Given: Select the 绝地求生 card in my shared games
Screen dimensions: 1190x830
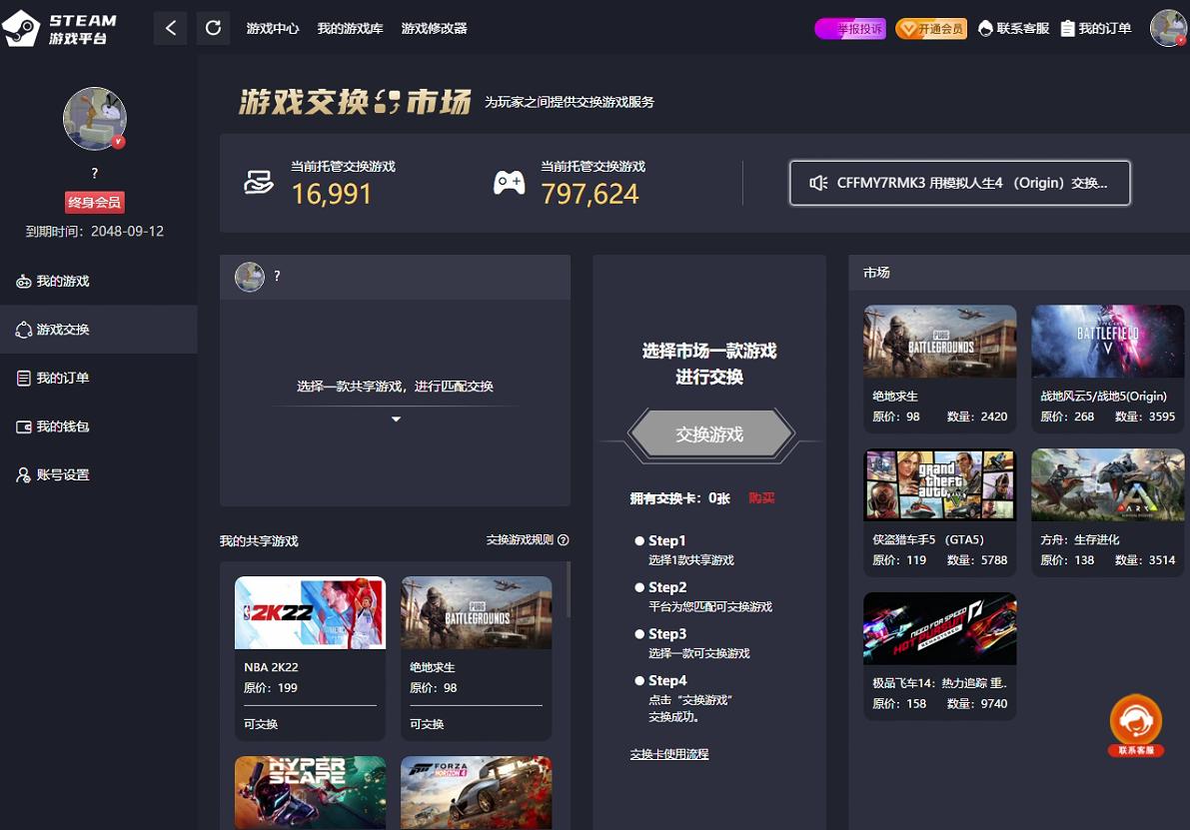Looking at the screenshot, I should point(476,658).
